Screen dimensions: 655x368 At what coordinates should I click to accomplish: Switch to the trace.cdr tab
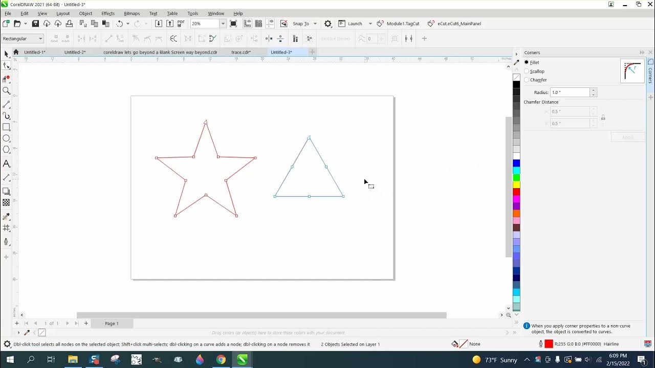(241, 52)
